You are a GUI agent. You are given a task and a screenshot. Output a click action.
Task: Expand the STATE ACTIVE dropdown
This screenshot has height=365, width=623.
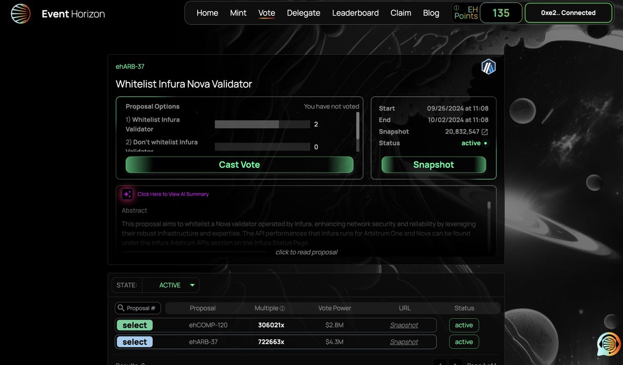171,285
